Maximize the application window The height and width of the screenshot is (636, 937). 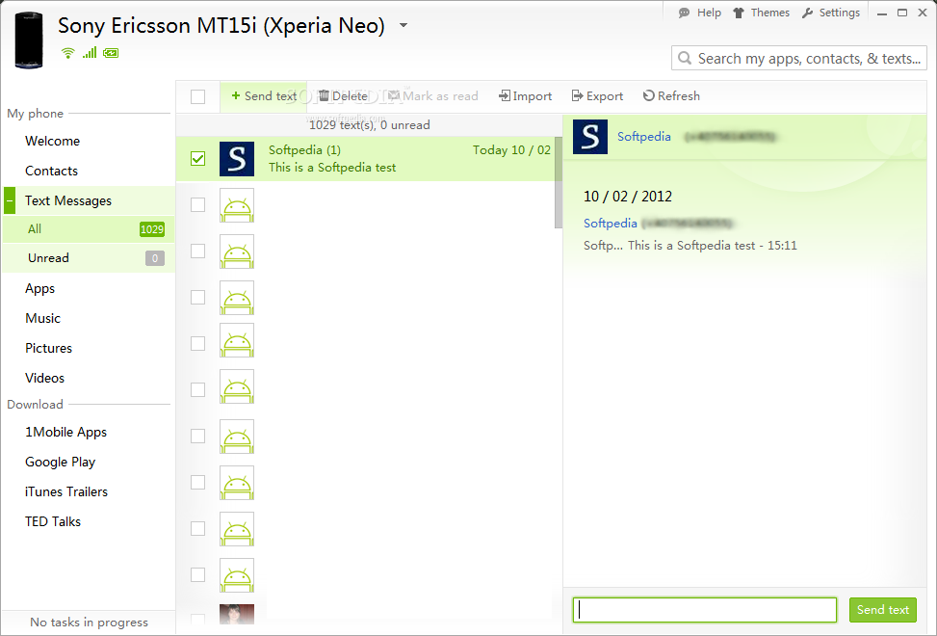point(902,13)
